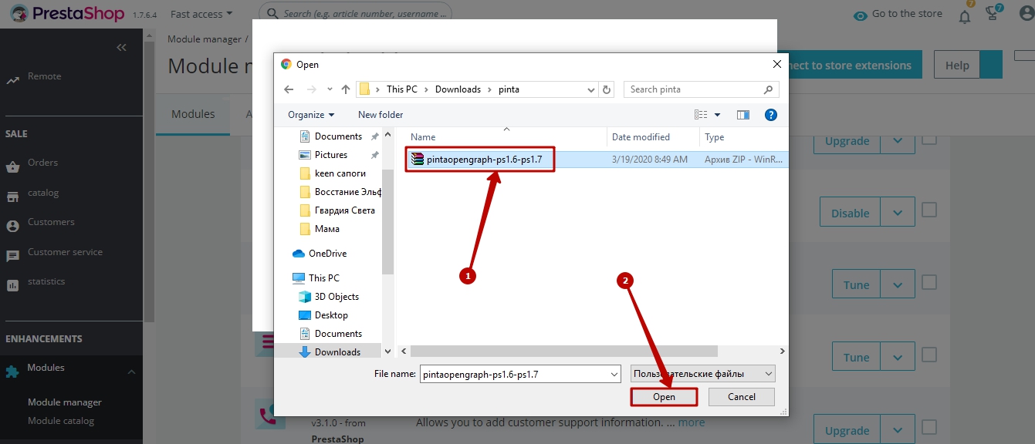The image size is (1035, 444).
Task: Toggle the preview pane icon
Action: [x=743, y=115]
